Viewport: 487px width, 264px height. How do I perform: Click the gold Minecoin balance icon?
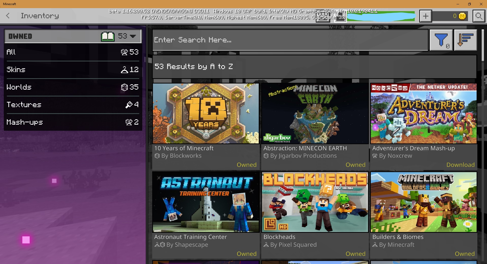click(462, 16)
